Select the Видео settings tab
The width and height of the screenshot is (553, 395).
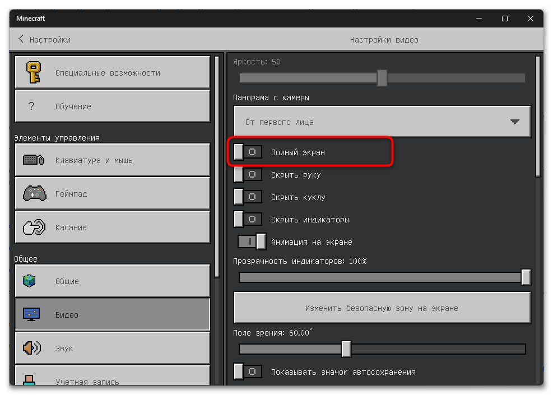(113, 314)
